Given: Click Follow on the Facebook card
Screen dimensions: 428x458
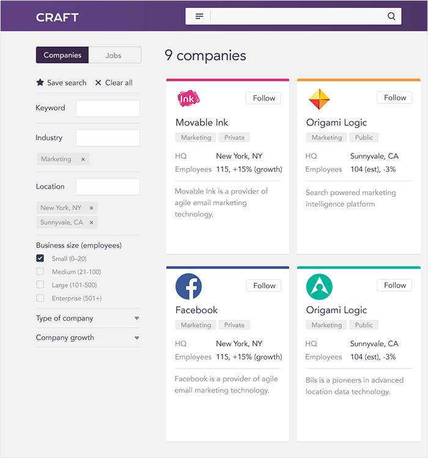Looking at the screenshot, I should [x=264, y=286].
